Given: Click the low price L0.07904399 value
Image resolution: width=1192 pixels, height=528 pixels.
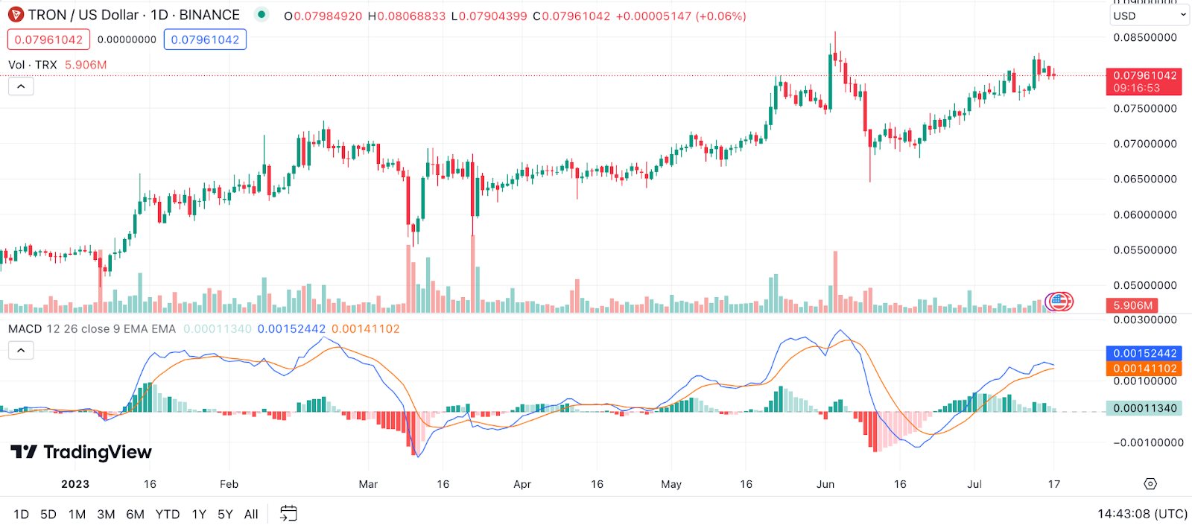Looking at the screenshot, I should (489, 16).
